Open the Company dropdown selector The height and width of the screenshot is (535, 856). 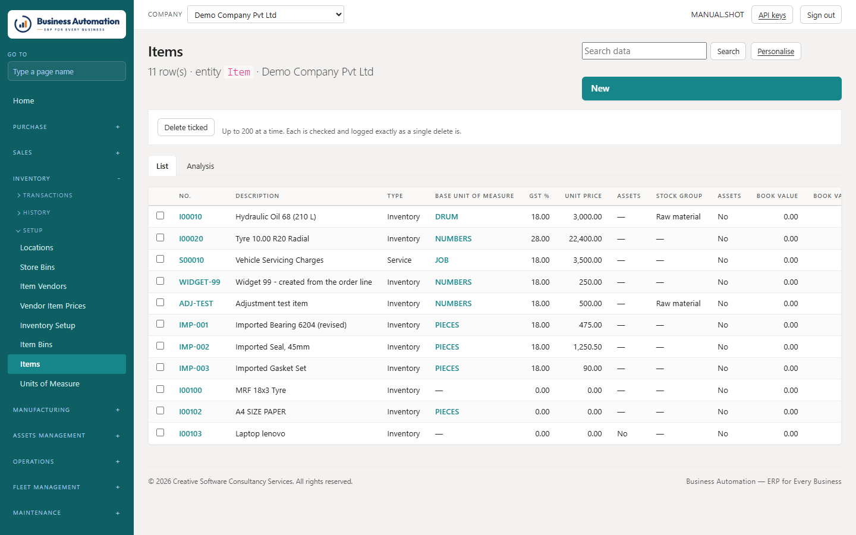click(266, 14)
